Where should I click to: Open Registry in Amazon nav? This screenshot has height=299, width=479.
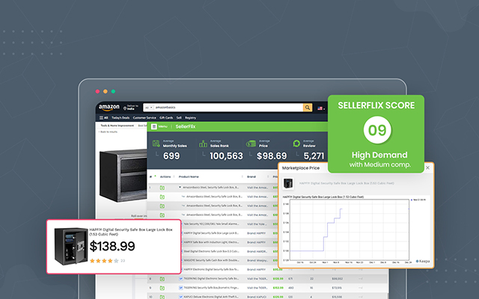190,118
